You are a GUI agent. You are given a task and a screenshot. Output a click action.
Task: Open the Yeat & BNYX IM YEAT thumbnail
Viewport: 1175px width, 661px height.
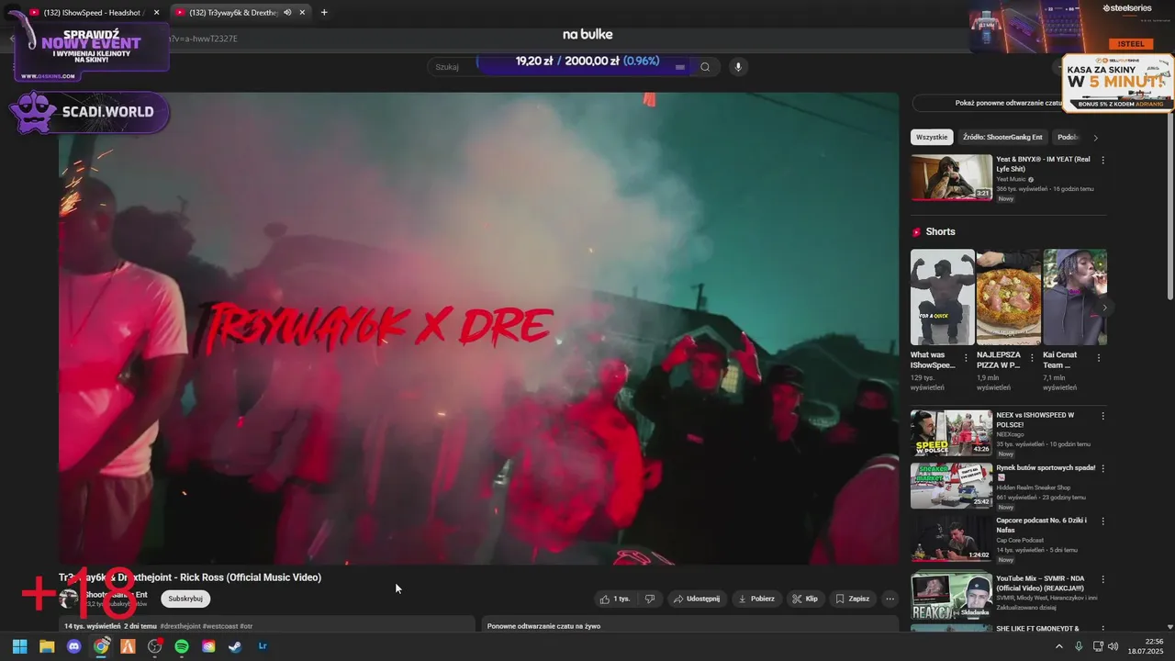[951, 177]
